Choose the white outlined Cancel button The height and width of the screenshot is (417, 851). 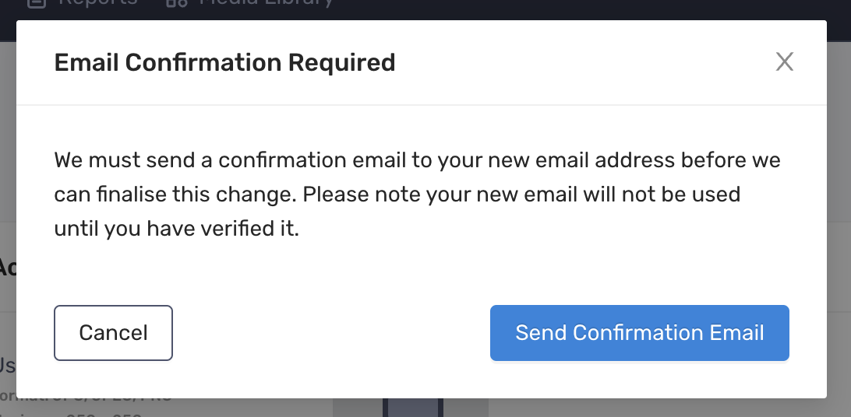click(113, 332)
